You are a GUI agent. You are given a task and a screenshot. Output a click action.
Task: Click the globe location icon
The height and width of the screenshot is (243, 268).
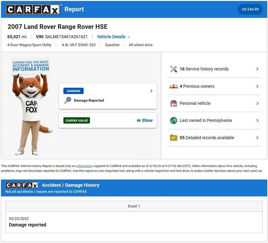coord(174,120)
